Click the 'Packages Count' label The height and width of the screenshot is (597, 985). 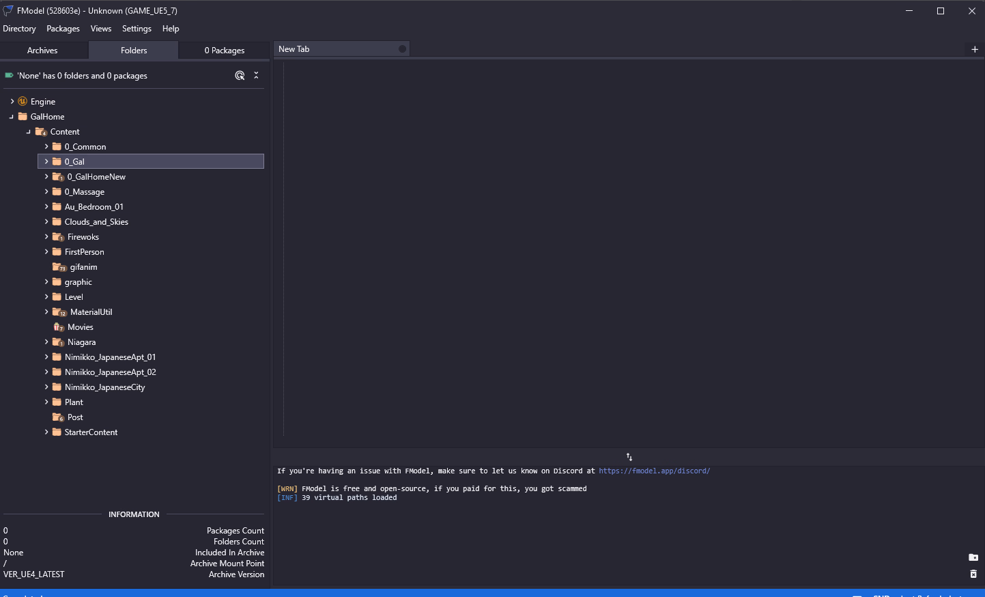[235, 531]
